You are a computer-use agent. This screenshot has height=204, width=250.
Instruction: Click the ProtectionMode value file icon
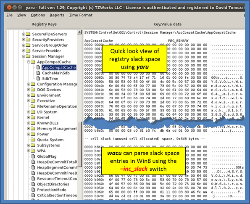coord(33,190)
